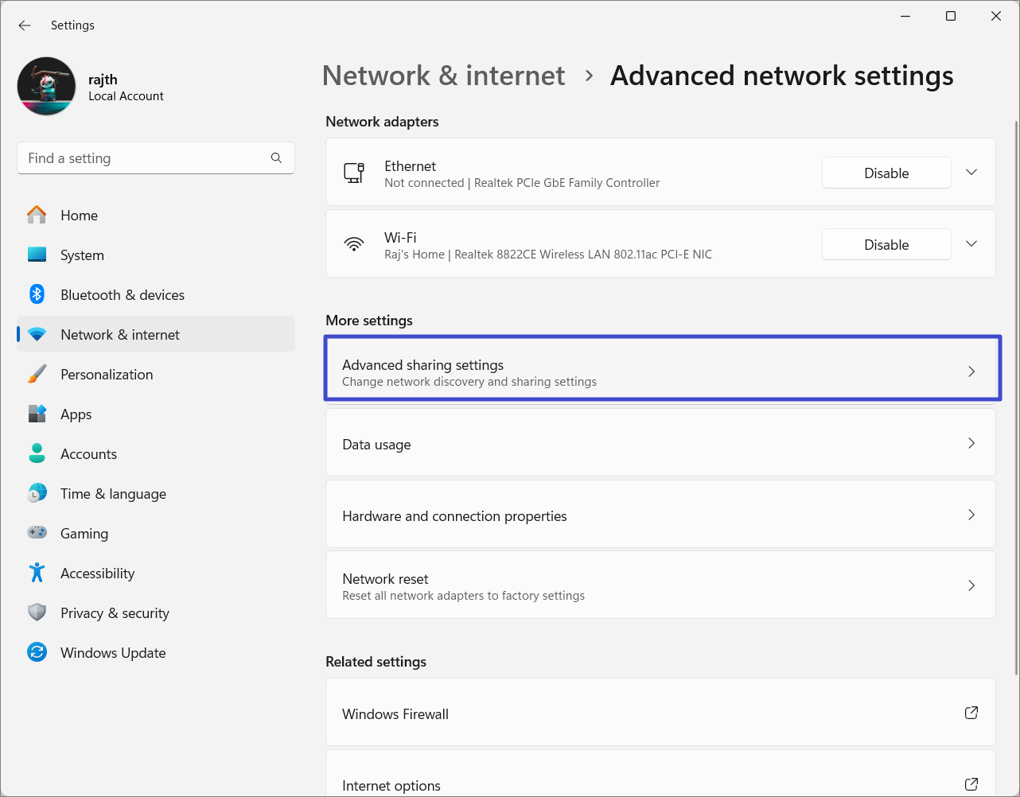This screenshot has height=797, width=1020.
Task: Click the Privacy & security shield icon
Action: [x=37, y=612]
